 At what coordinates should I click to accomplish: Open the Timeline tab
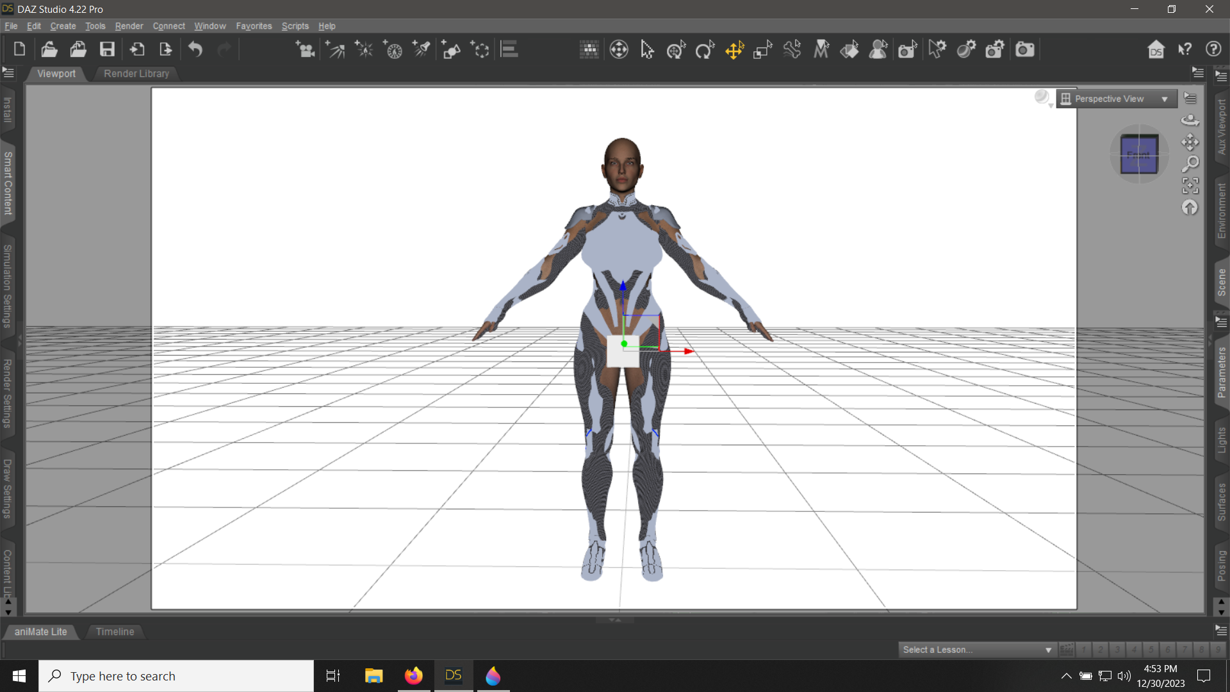click(x=115, y=632)
